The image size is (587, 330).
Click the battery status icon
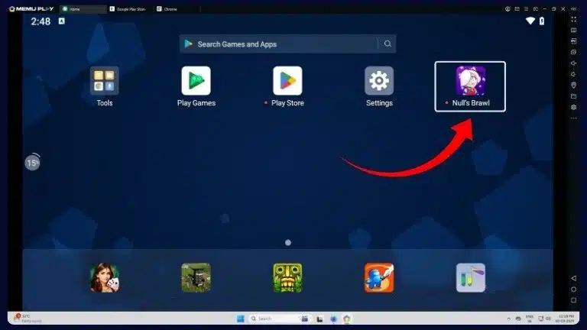tap(542, 21)
